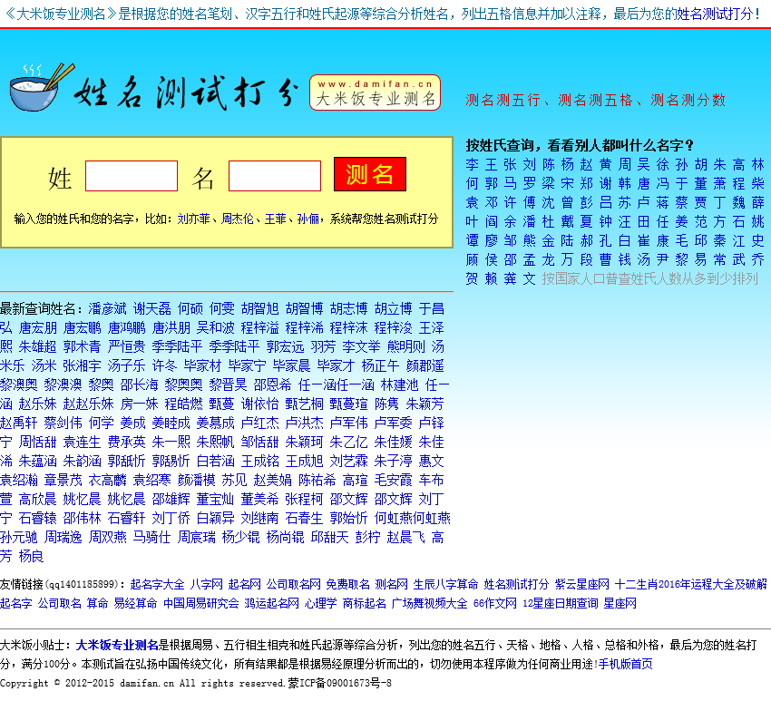
Task: Open recent name 潘彦斌
Action: click(108, 308)
